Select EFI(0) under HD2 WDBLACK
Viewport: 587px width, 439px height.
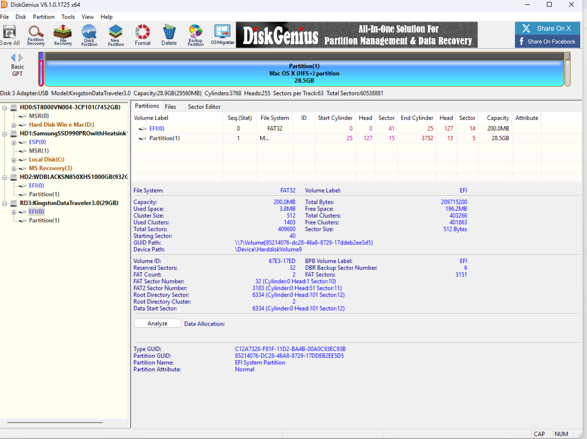(36, 185)
